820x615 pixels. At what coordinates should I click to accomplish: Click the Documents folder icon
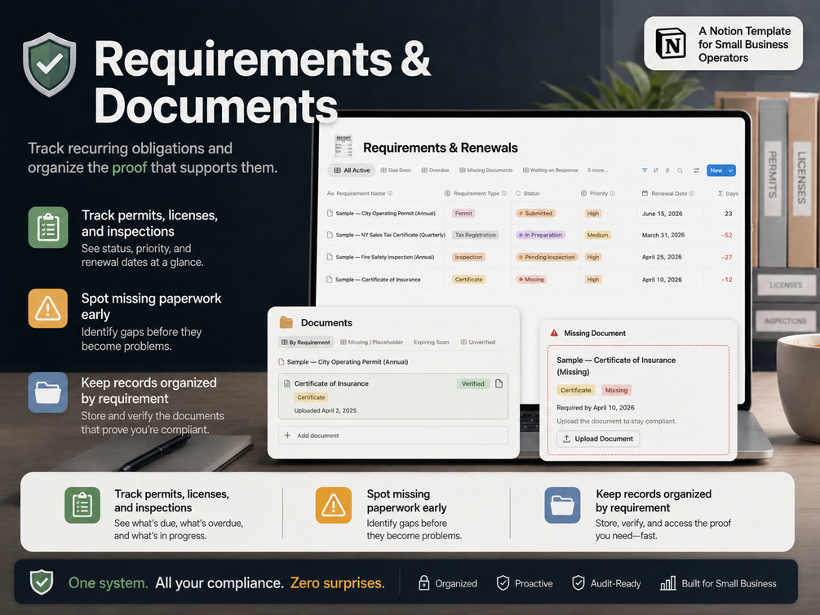286,322
